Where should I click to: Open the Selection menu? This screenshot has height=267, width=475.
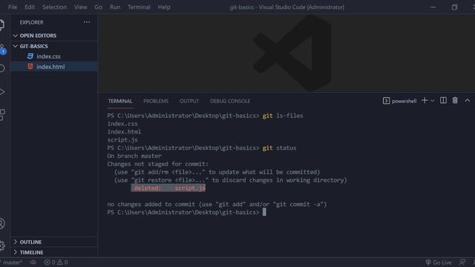coord(54,7)
